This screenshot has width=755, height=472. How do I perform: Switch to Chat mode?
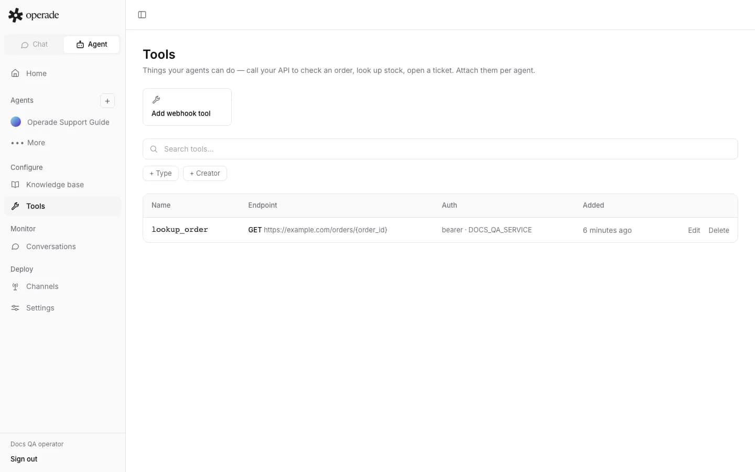click(34, 45)
